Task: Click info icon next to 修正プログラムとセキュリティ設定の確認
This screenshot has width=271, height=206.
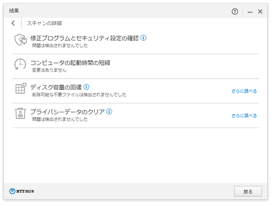Action: click(143, 38)
